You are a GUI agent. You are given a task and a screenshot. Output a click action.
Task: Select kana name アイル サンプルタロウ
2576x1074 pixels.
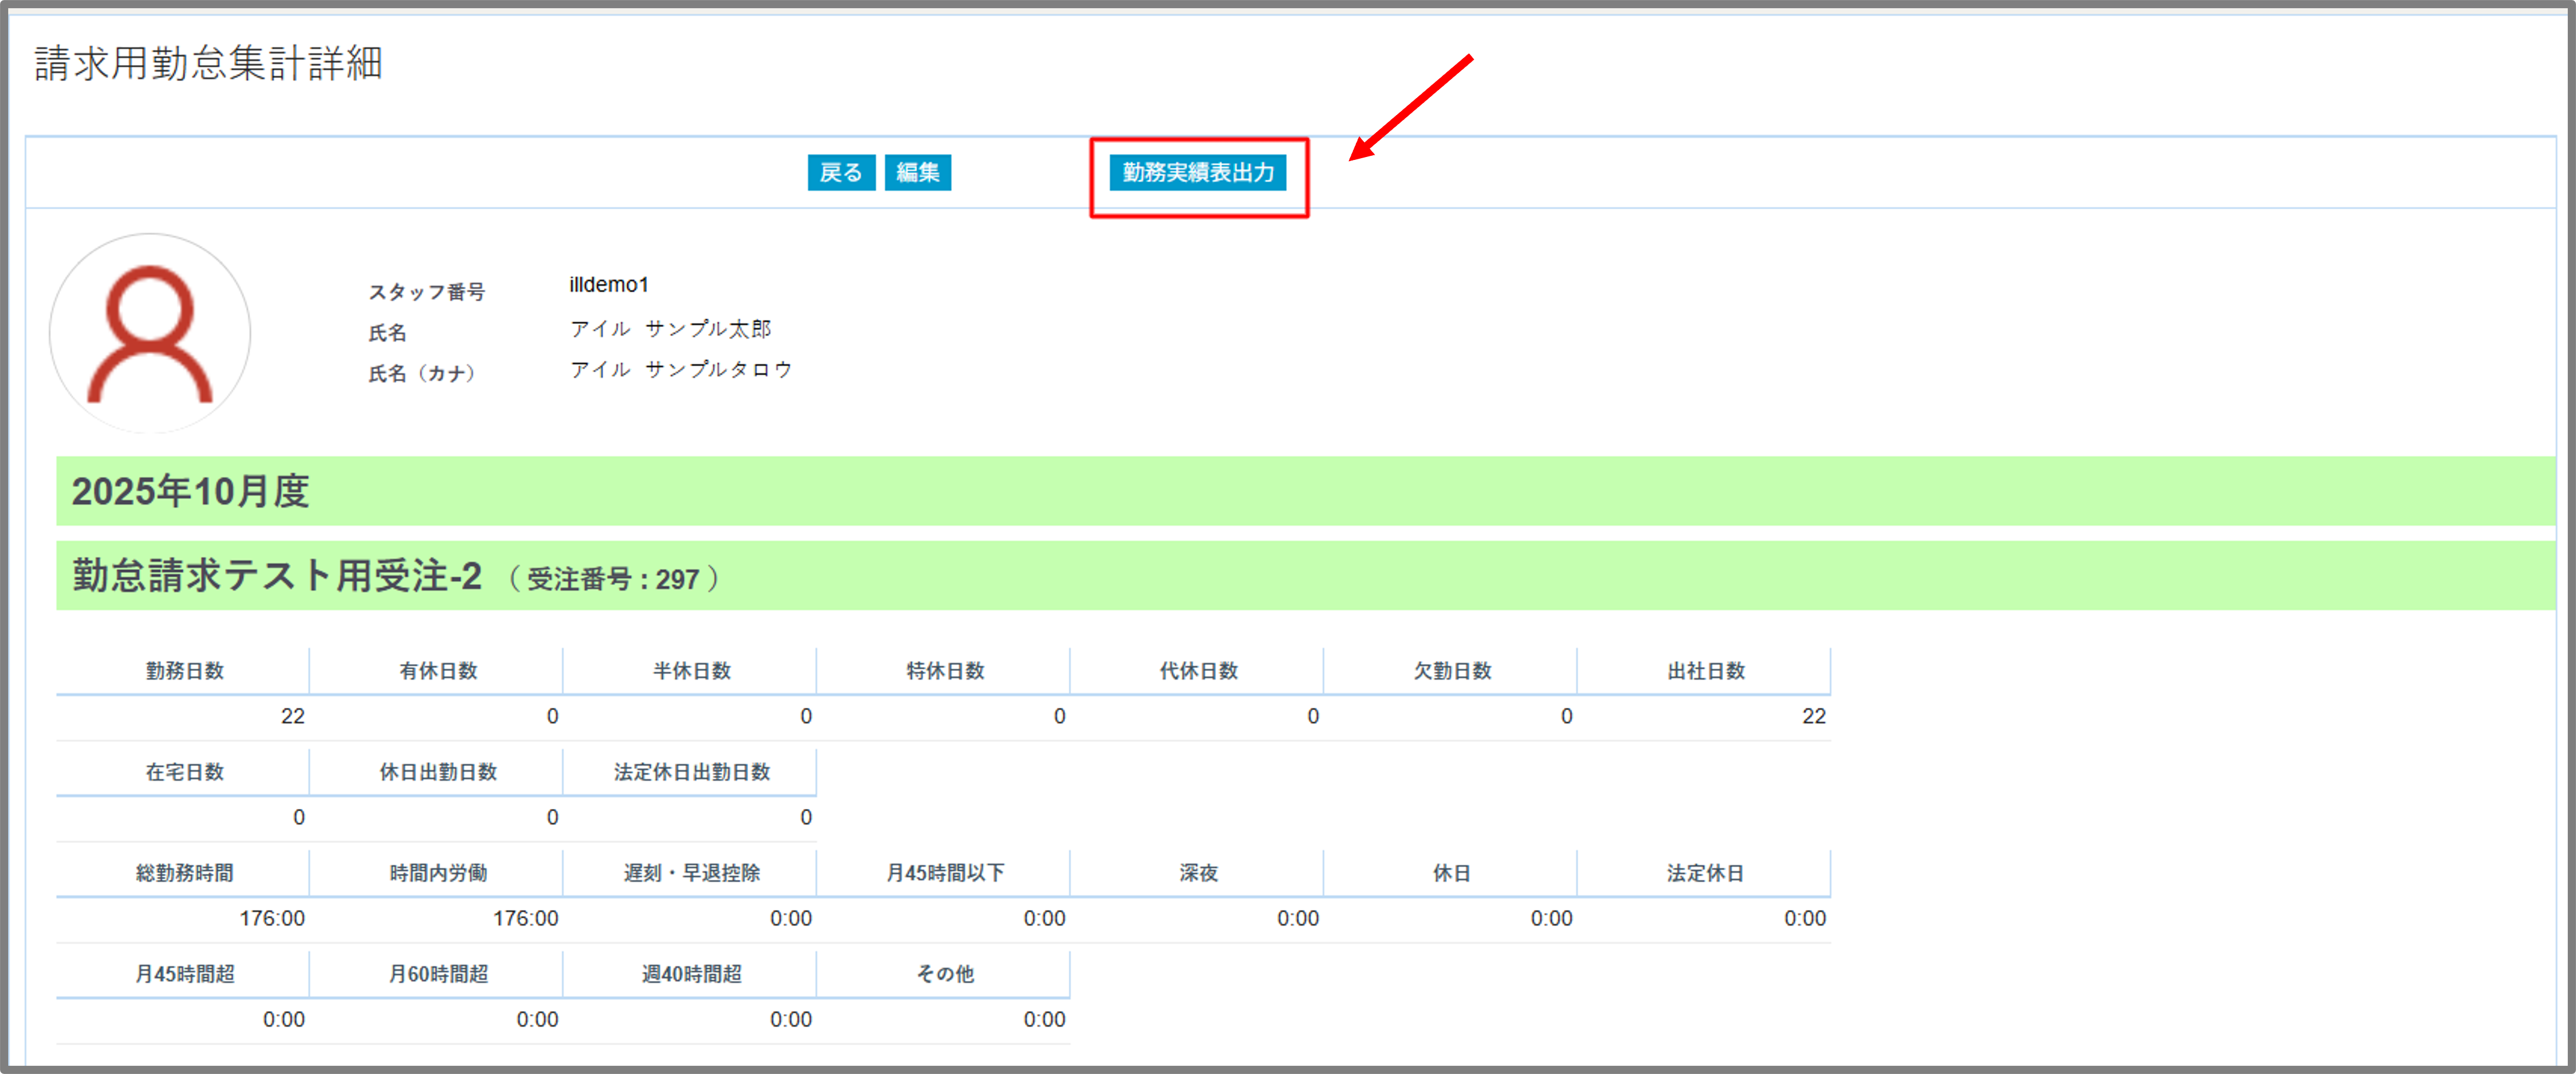click(x=681, y=369)
